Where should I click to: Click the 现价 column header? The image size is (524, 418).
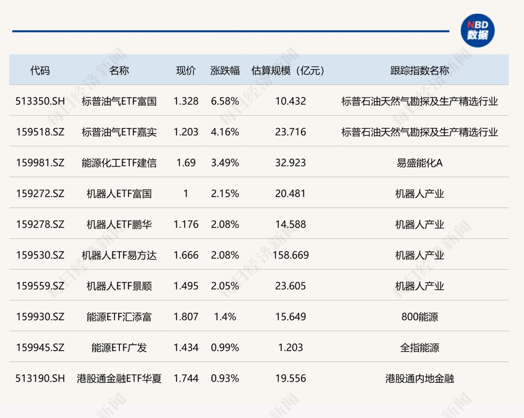coord(186,70)
